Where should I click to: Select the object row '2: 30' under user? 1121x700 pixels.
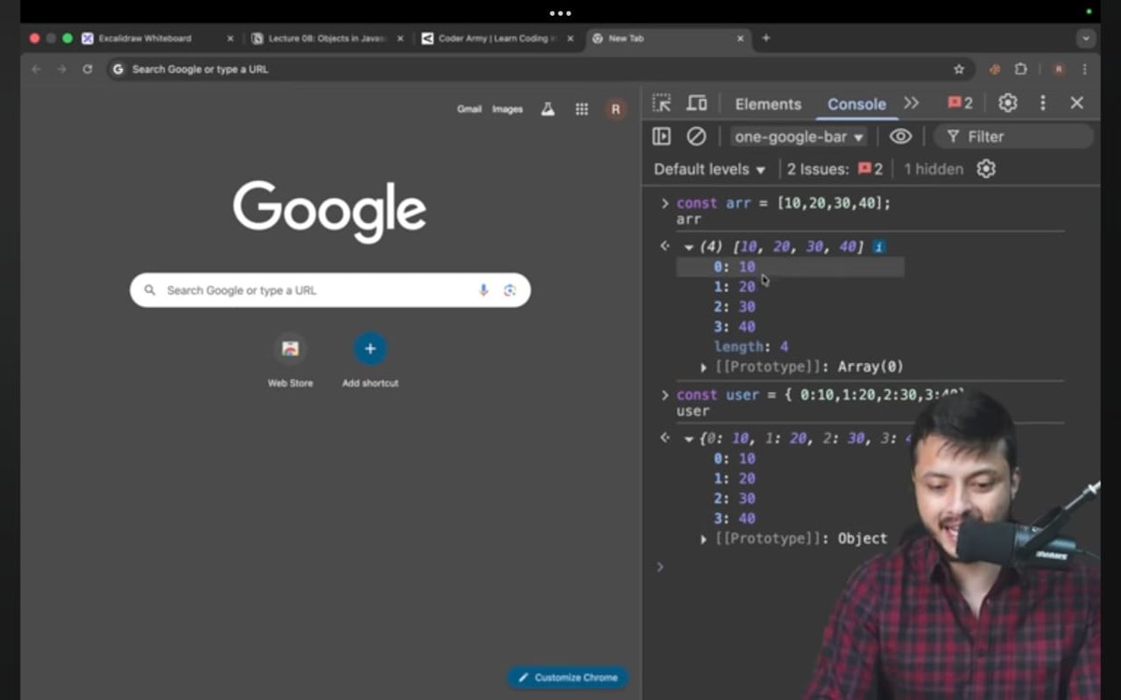click(x=734, y=498)
